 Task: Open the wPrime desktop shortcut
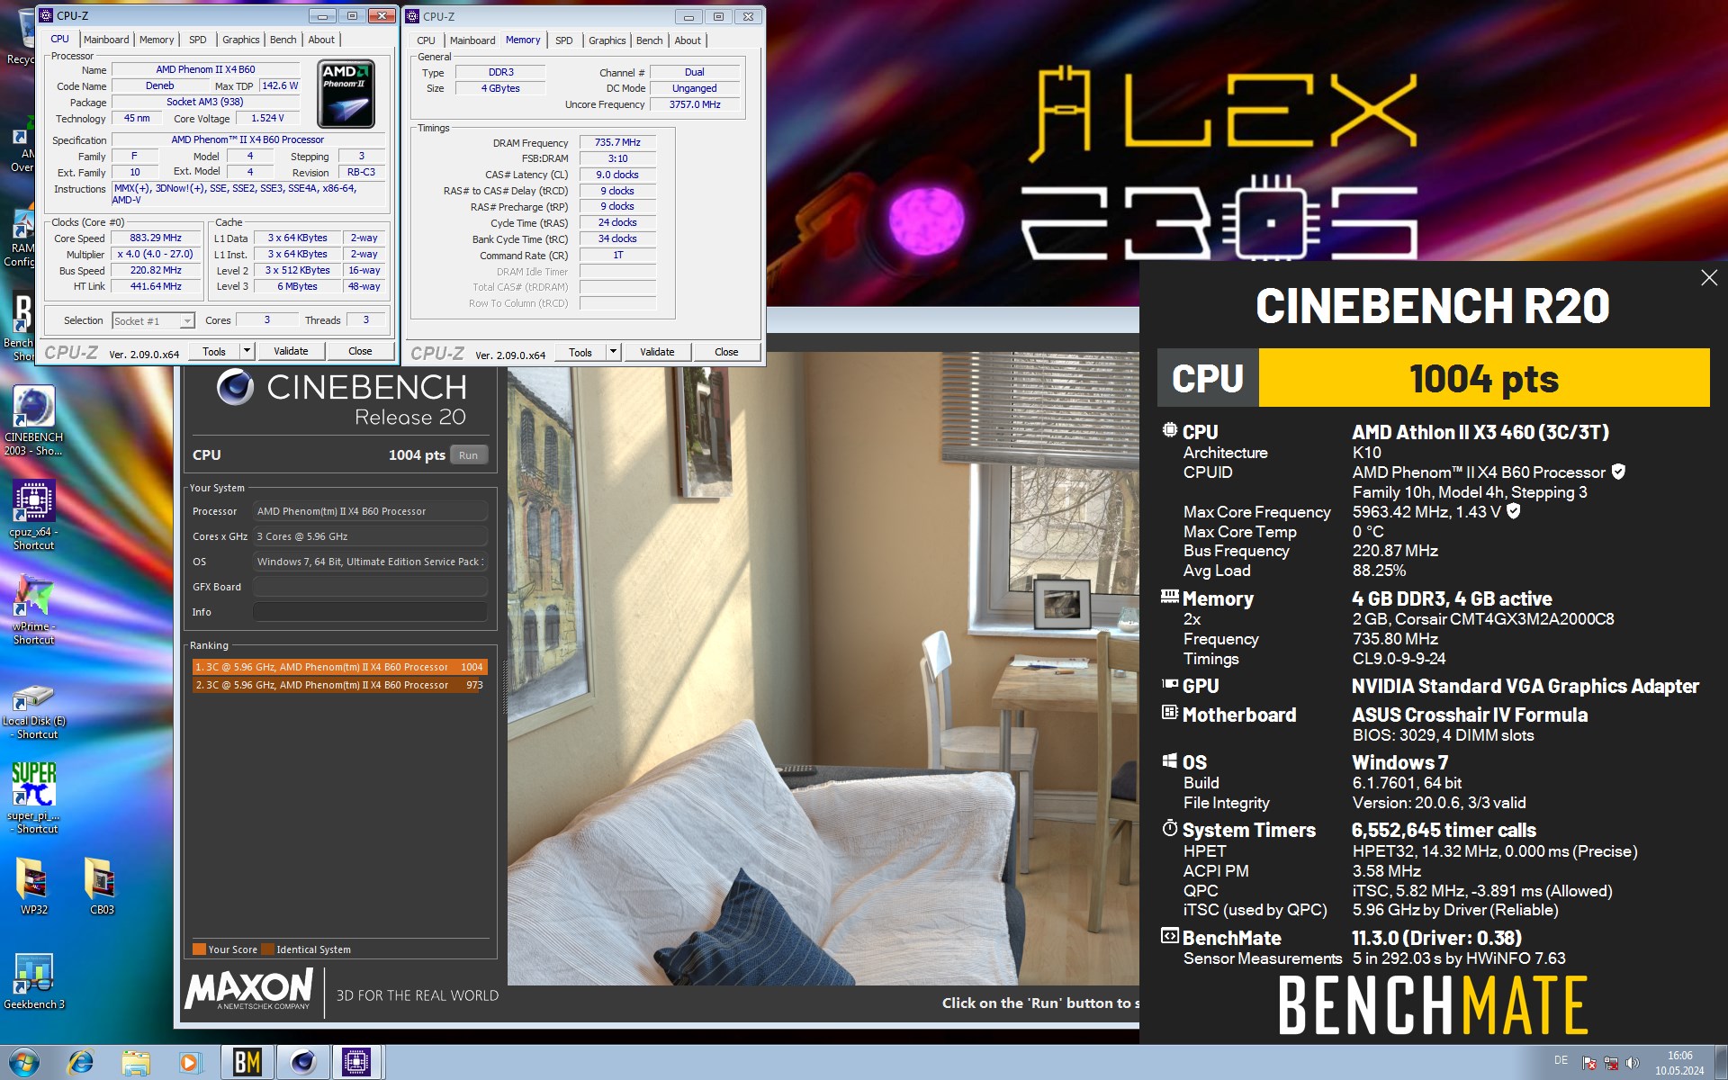click(x=33, y=609)
